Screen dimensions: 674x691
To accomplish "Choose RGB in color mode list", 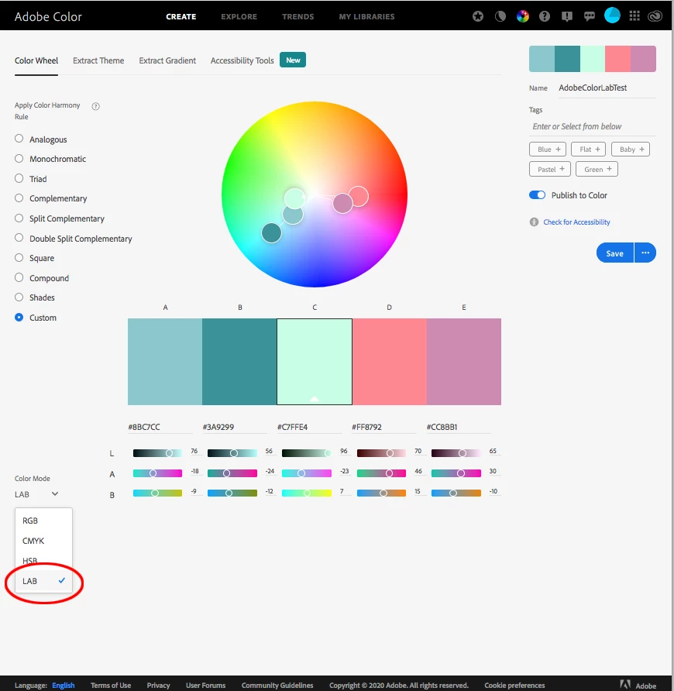I will [x=43, y=521].
